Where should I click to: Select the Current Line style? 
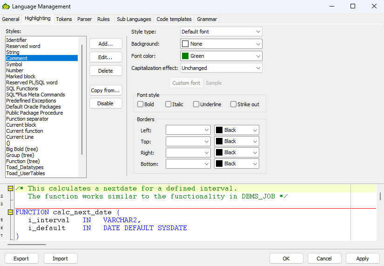(42, 137)
